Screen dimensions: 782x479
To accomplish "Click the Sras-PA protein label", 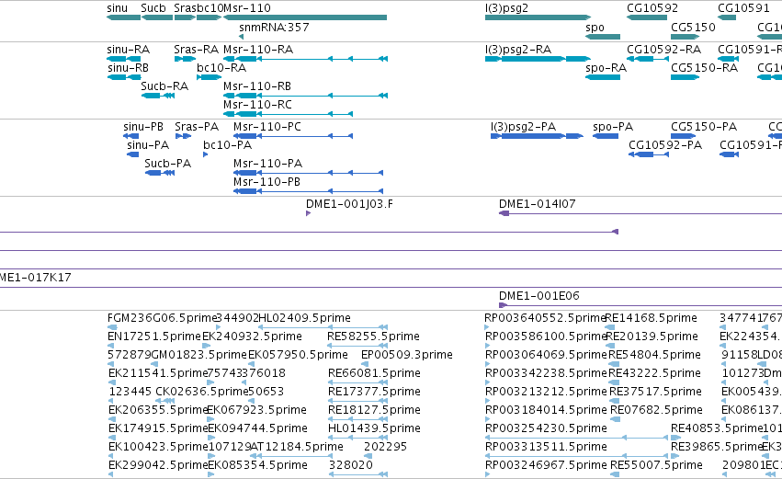I will (x=197, y=127).
